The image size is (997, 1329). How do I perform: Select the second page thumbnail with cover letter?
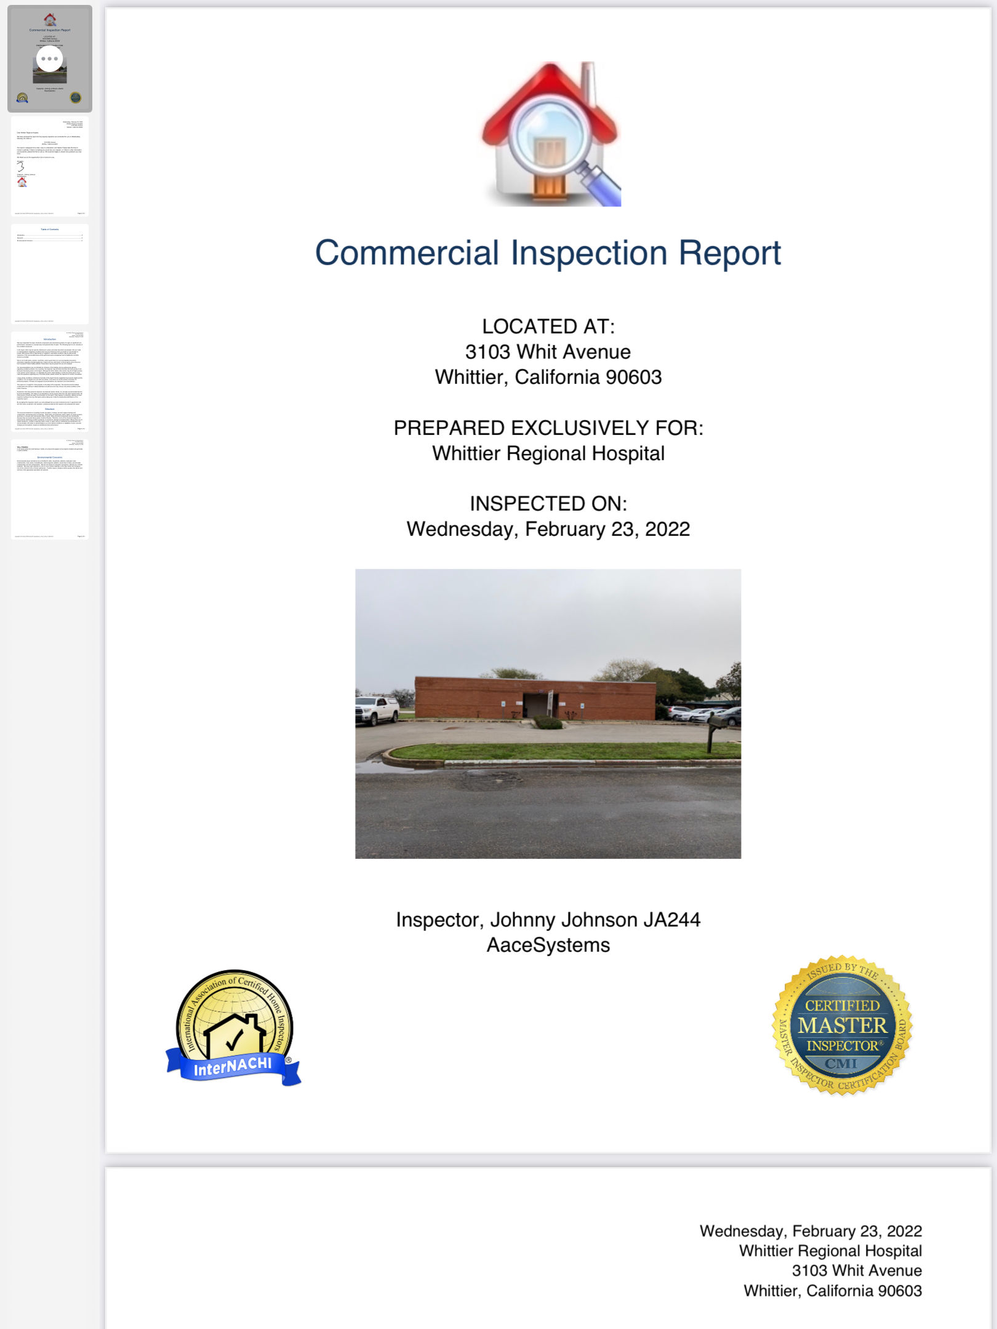click(x=50, y=166)
